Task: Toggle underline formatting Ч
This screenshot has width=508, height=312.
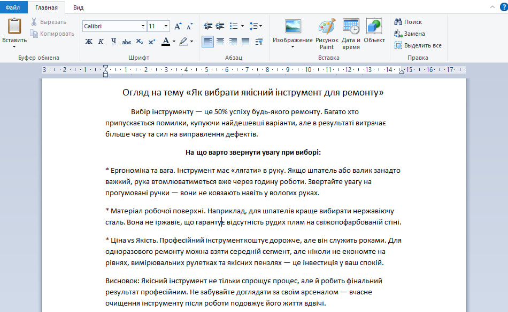Action: pos(114,42)
